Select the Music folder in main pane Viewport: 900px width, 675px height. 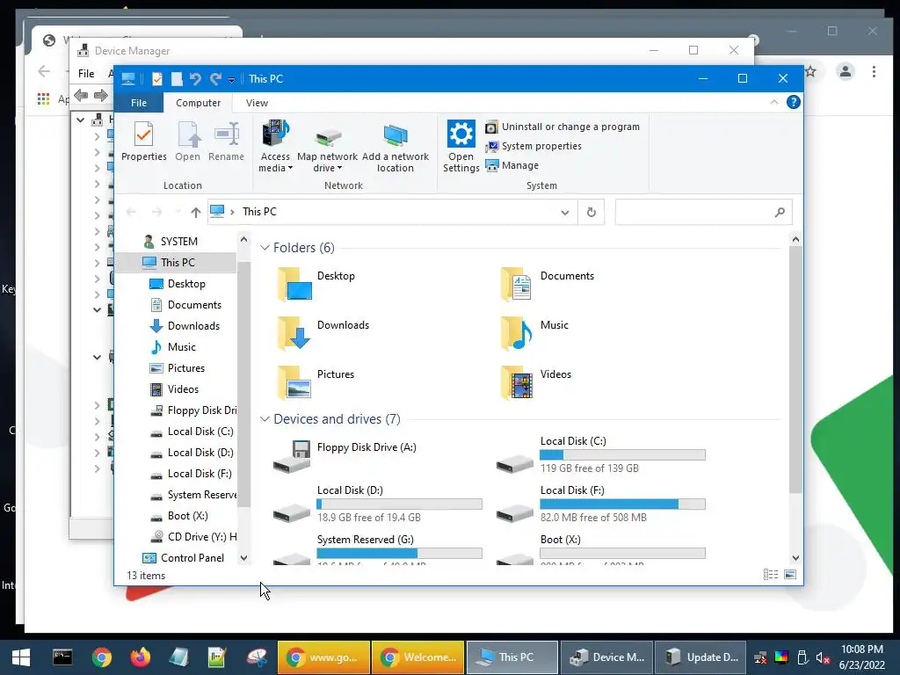(533, 333)
